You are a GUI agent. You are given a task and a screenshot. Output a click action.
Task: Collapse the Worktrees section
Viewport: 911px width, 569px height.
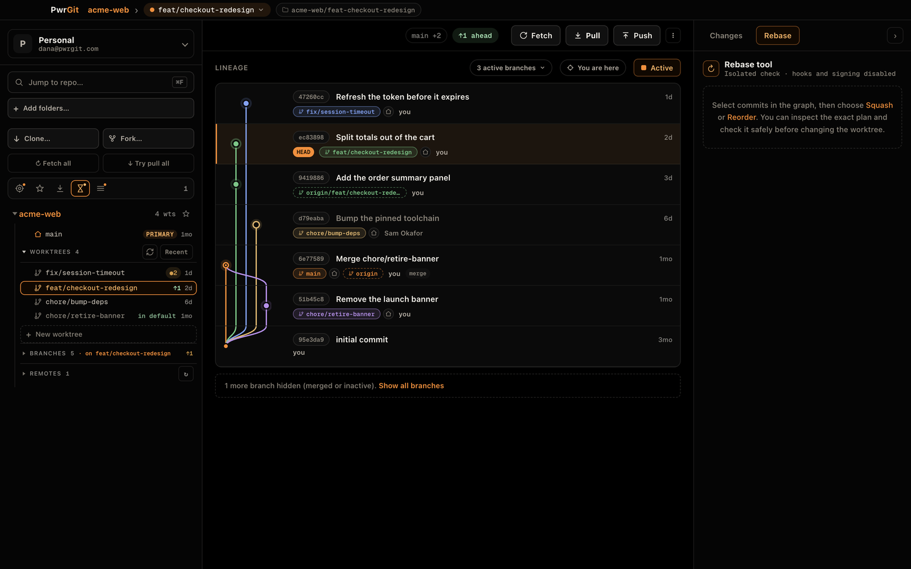[24, 251]
